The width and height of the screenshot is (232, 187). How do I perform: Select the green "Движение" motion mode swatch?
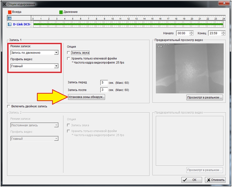(61, 12)
